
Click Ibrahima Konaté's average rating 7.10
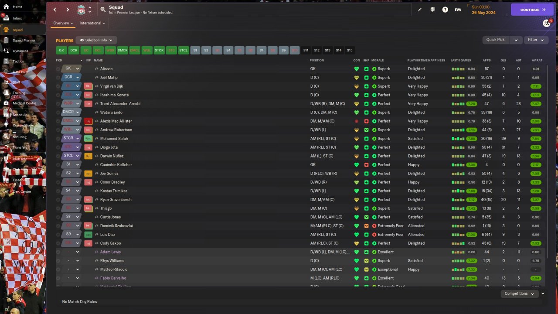[536, 95]
